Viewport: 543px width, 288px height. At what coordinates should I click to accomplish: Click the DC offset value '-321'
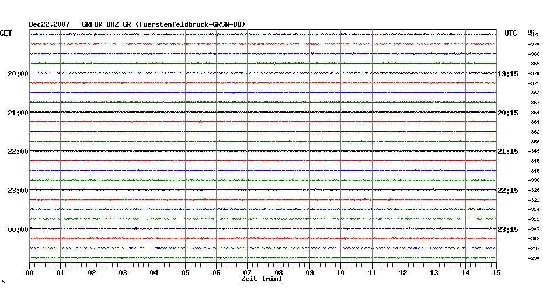[x=534, y=200]
